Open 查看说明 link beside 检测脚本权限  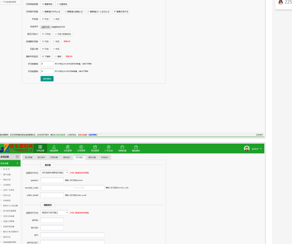pyautogui.click(x=67, y=41)
